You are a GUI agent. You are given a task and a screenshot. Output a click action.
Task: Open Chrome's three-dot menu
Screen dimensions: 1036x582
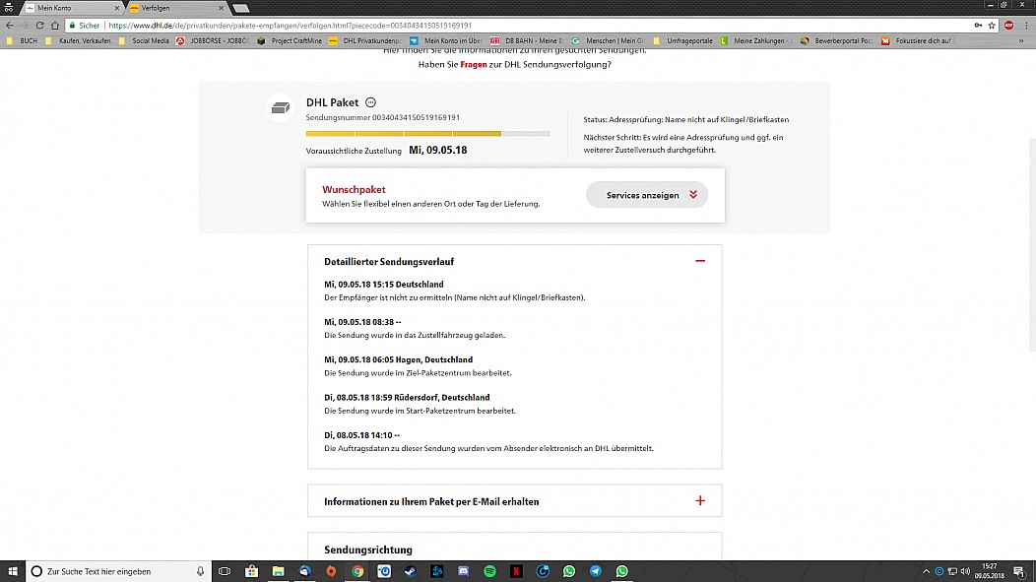[1026, 25]
